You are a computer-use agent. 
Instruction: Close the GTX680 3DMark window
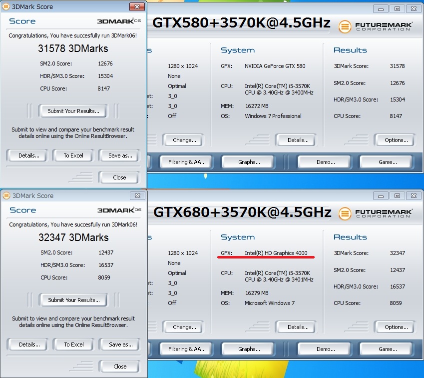coord(414,196)
